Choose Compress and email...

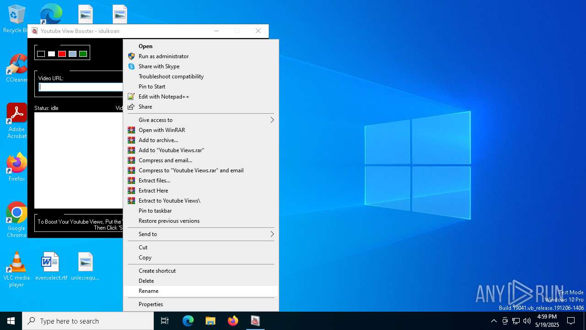(201, 160)
